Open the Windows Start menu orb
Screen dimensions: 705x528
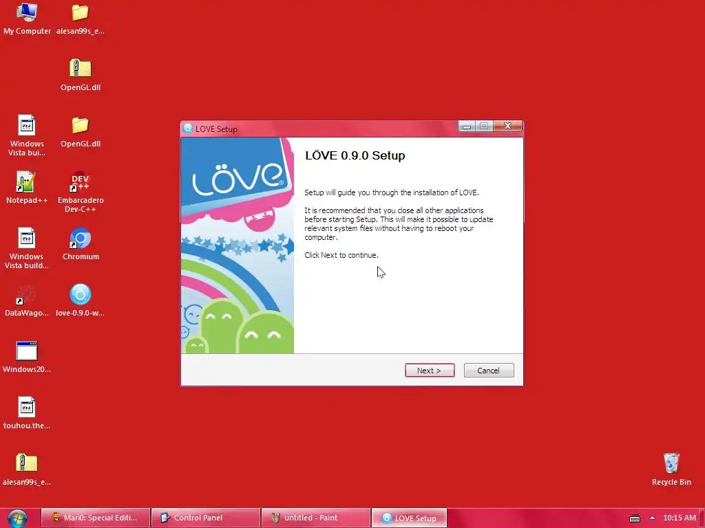[x=17, y=518]
